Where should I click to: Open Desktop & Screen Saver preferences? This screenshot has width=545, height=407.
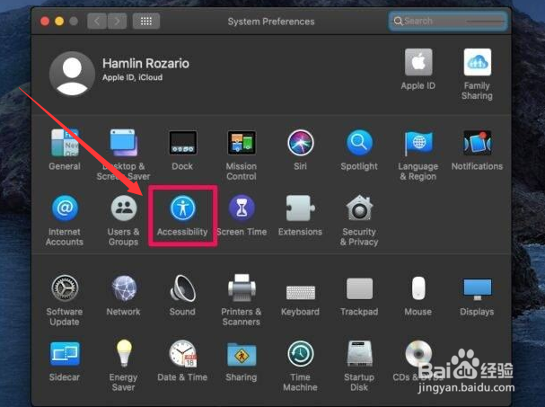[x=124, y=143]
